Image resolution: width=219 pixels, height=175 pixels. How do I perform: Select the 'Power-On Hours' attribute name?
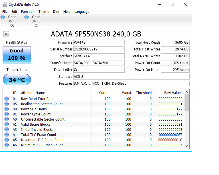[x=34, y=109]
